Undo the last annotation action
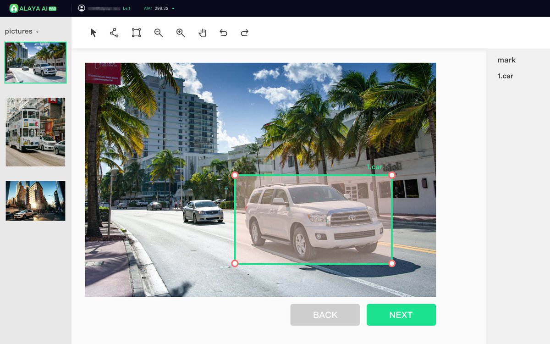Viewport: 550px width, 344px height. coord(223,33)
